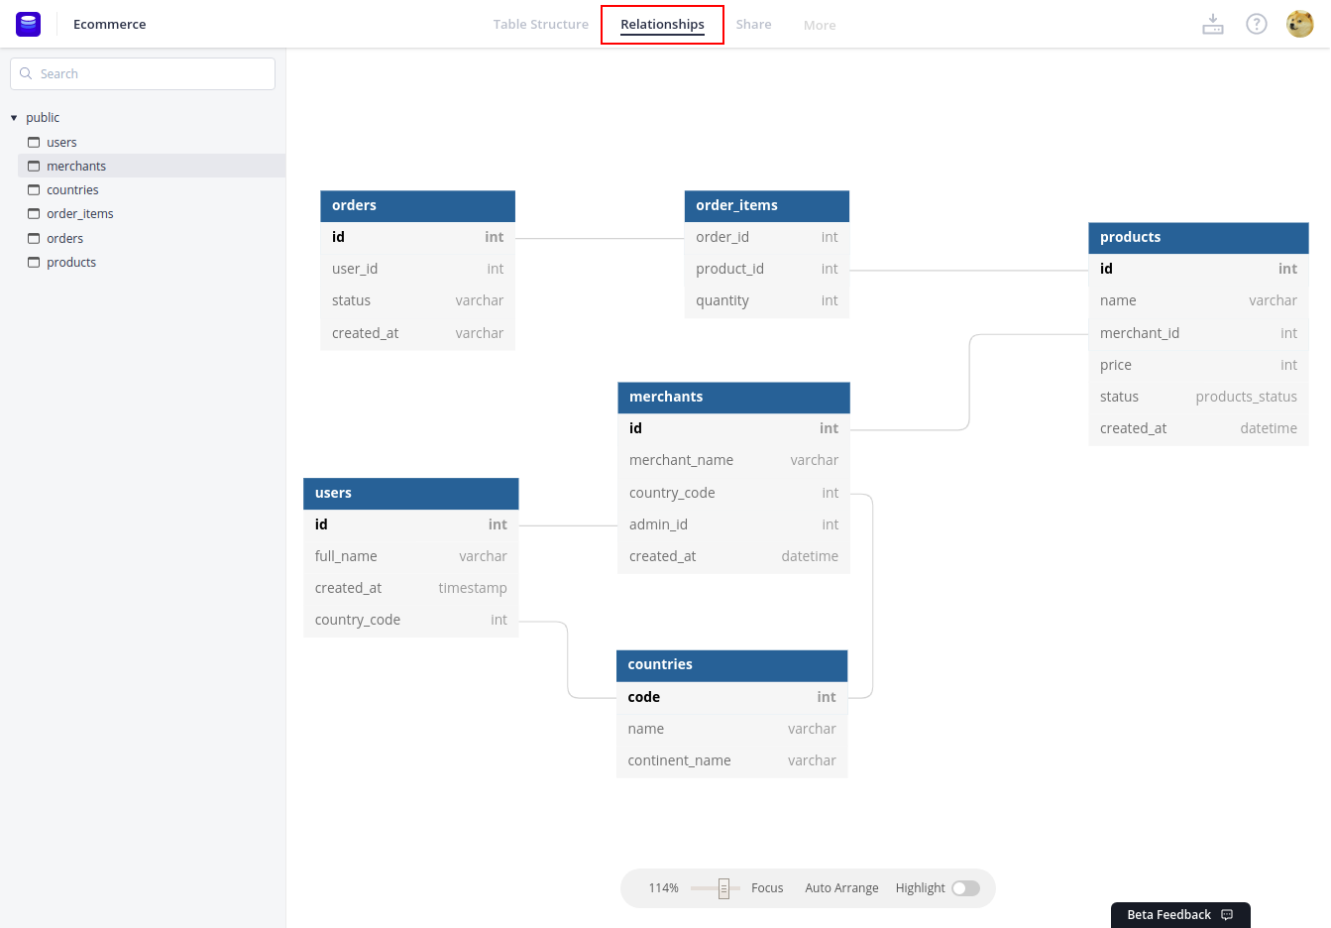The height and width of the screenshot is (928, 1331).
Task: Collapse the public schema tree
Action: tap(14, 118)
